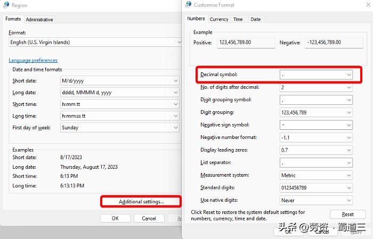Open the List separator dropdown
The width and height of the screenshot is (373, 239).
tap(316, 163)
